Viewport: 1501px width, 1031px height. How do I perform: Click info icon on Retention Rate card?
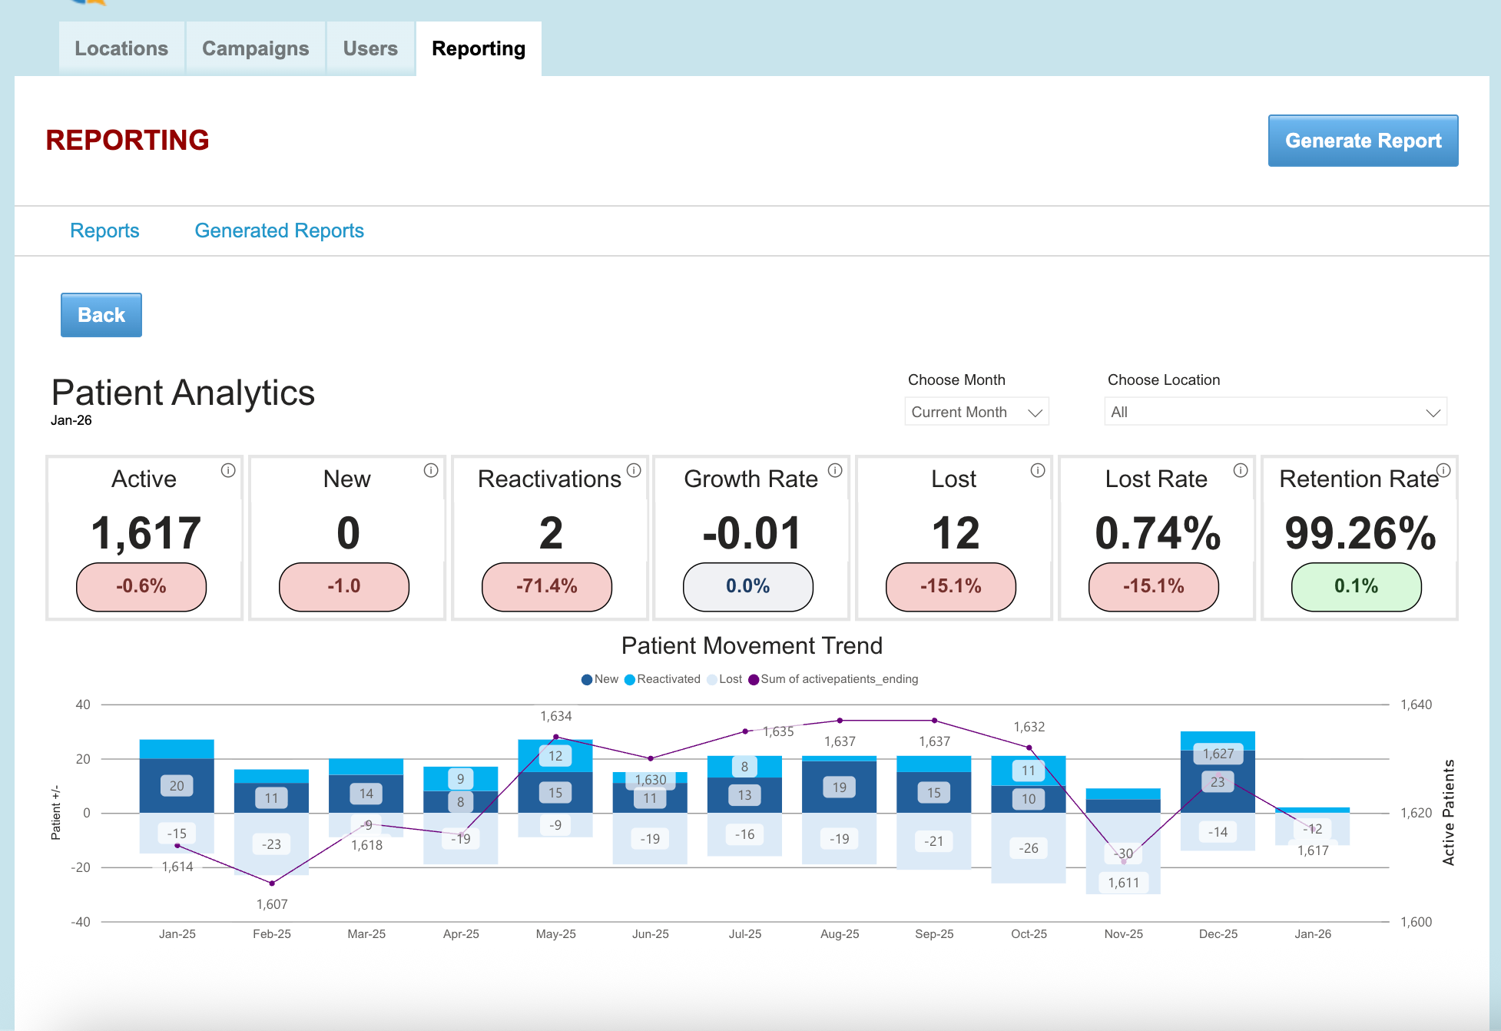tap(1443, 470)
